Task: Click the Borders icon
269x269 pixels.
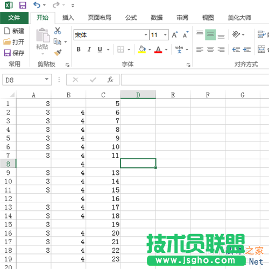Action: coord(121,49)
